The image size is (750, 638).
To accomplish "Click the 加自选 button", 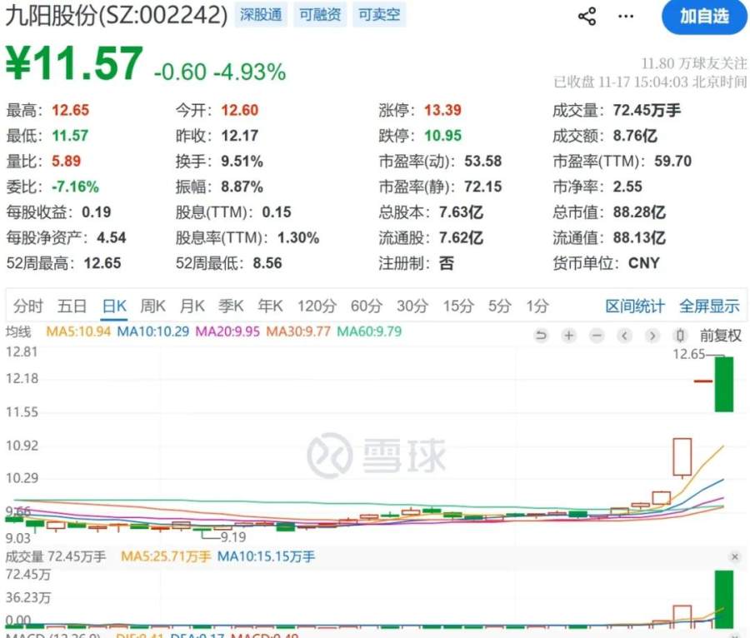I will (703, 17).
